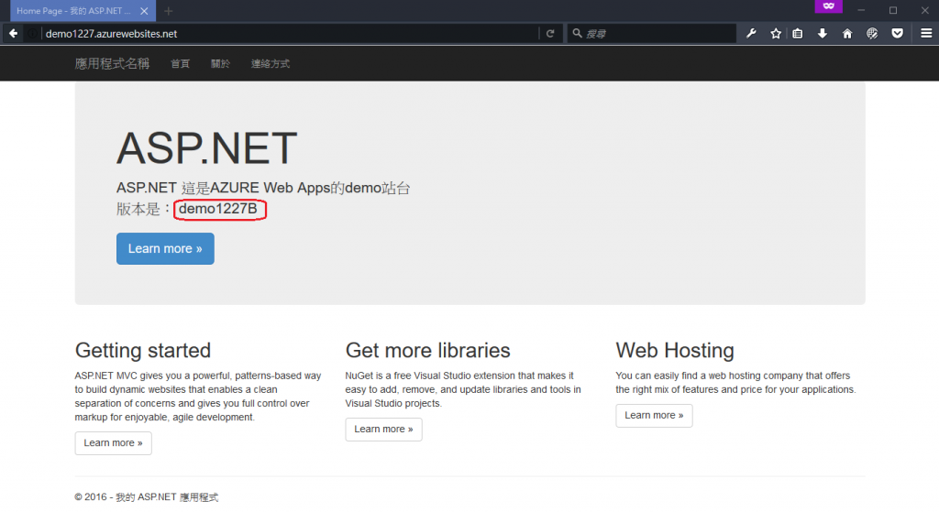The image size is (939, 512).
Task: Bookmark this page with the star icon
Action: coord(776,34)
